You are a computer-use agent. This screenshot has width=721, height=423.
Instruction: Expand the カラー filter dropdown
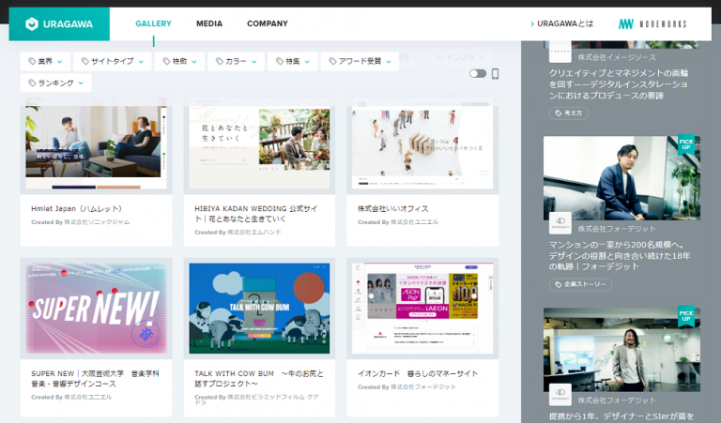[x=236, y=61]
